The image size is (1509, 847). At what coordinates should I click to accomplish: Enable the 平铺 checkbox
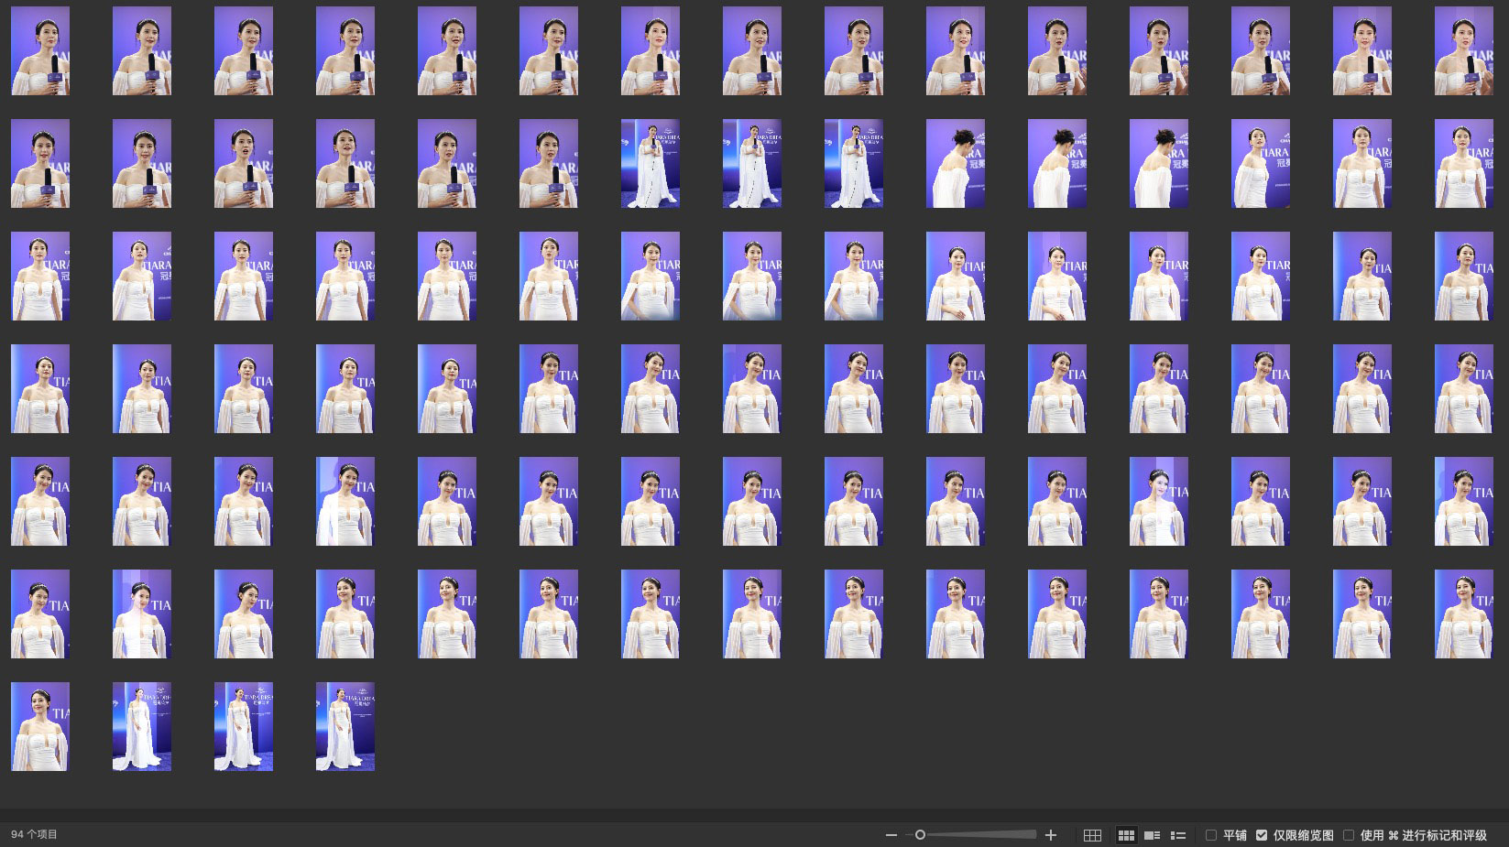1211,835
